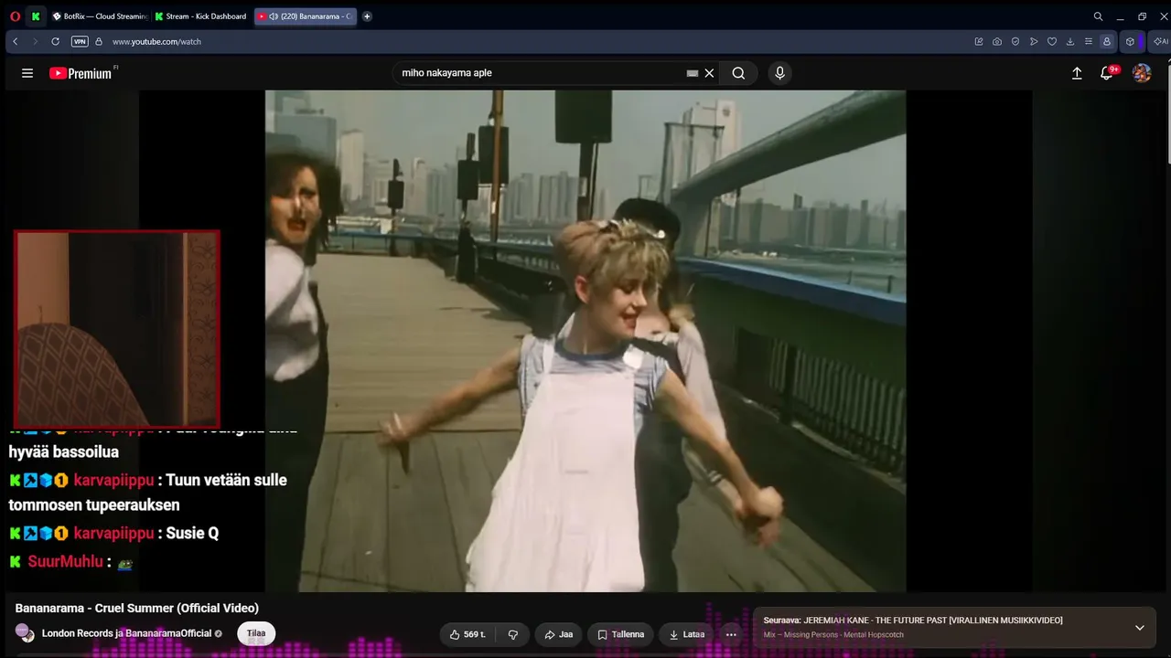Switch to the Stream - Kick Dashboard tab
This screenshot has width=1171, height=658.
coord(201,16)
